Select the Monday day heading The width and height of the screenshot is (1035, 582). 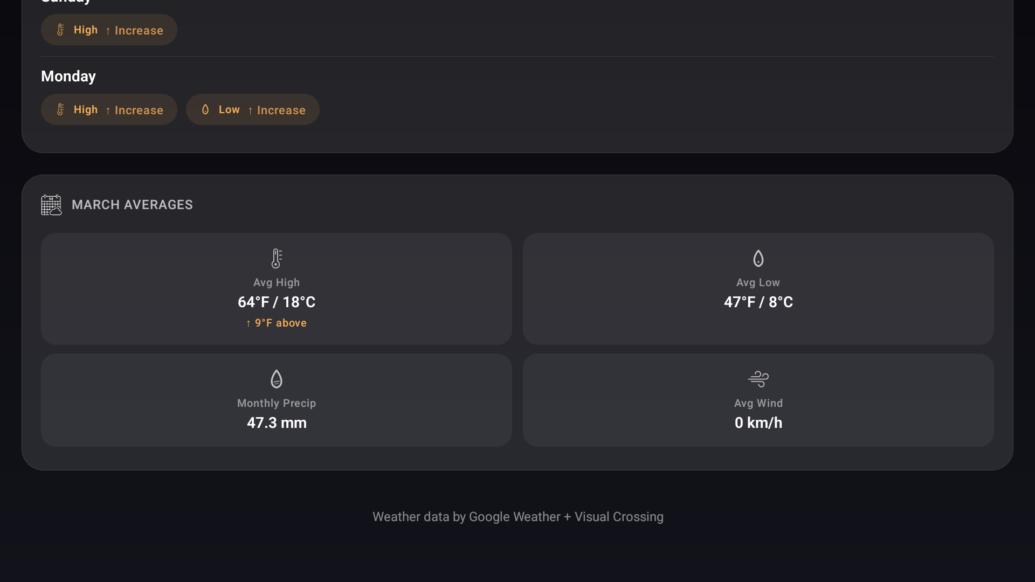pos(68,77)
